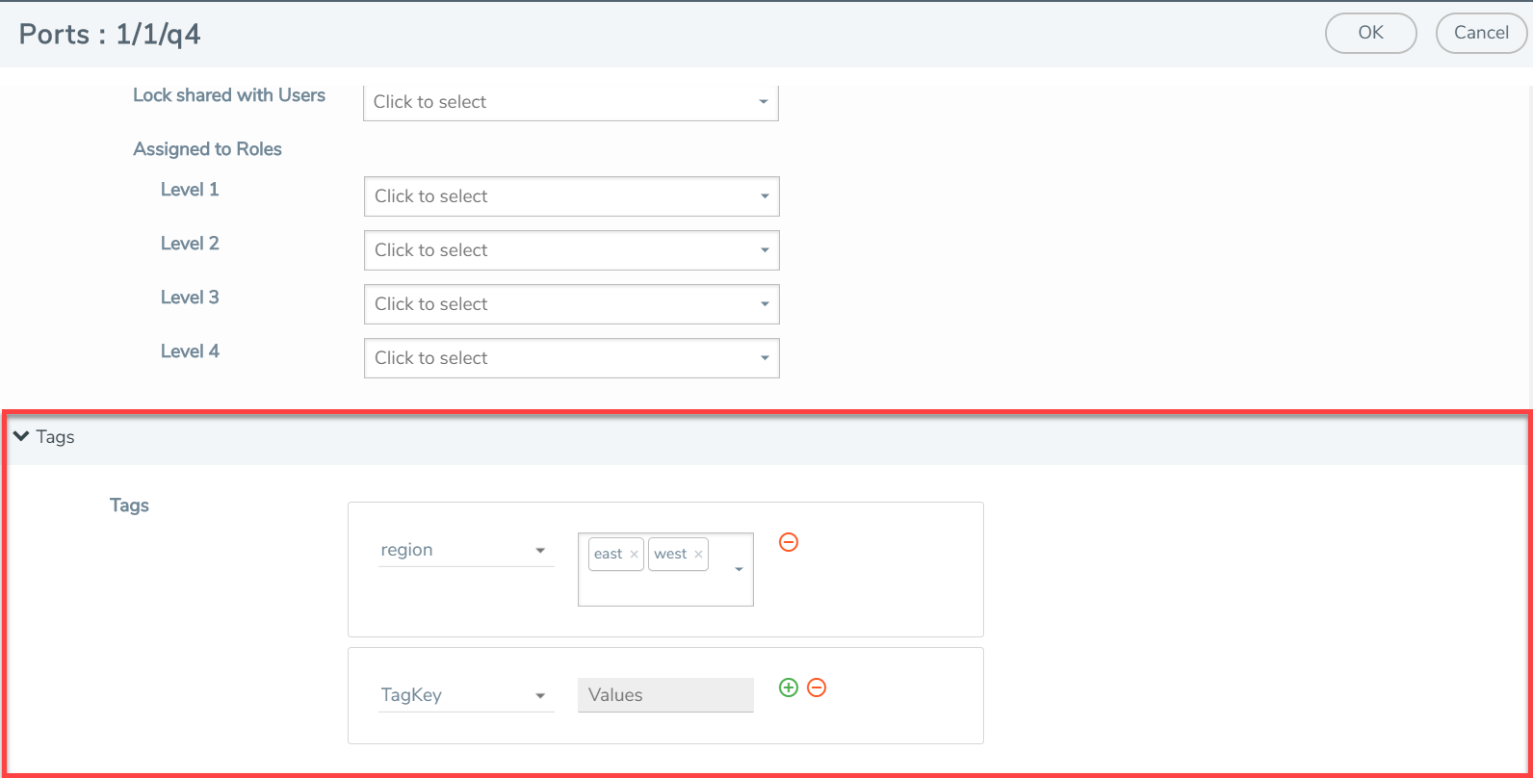This screenshot has height=778, width=1533.
Task: Select the east tag chip
Action: pos(608,555)
